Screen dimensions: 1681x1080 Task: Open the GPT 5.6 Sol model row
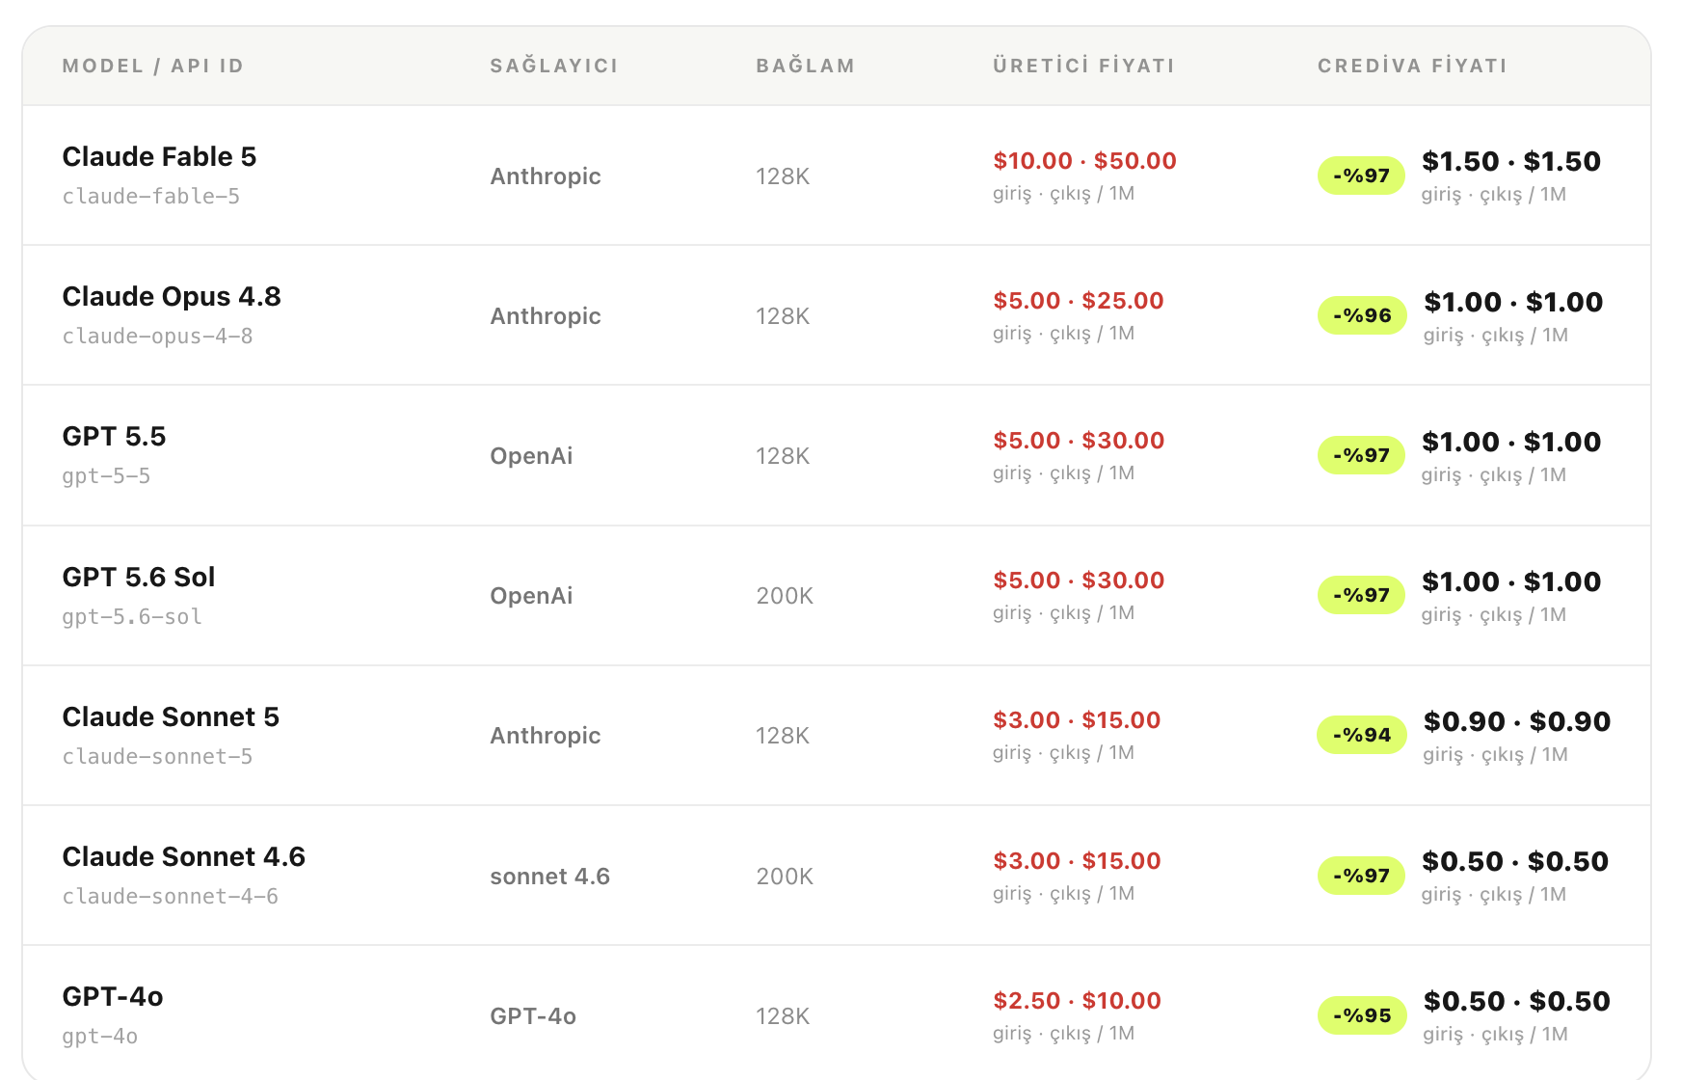click(837, 596)
